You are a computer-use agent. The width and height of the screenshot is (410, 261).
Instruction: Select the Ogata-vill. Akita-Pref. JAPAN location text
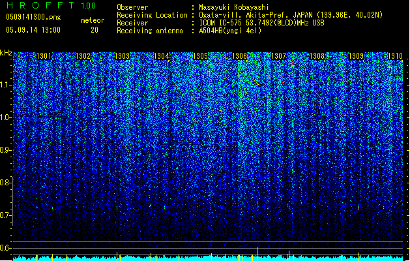coord(291,15)
